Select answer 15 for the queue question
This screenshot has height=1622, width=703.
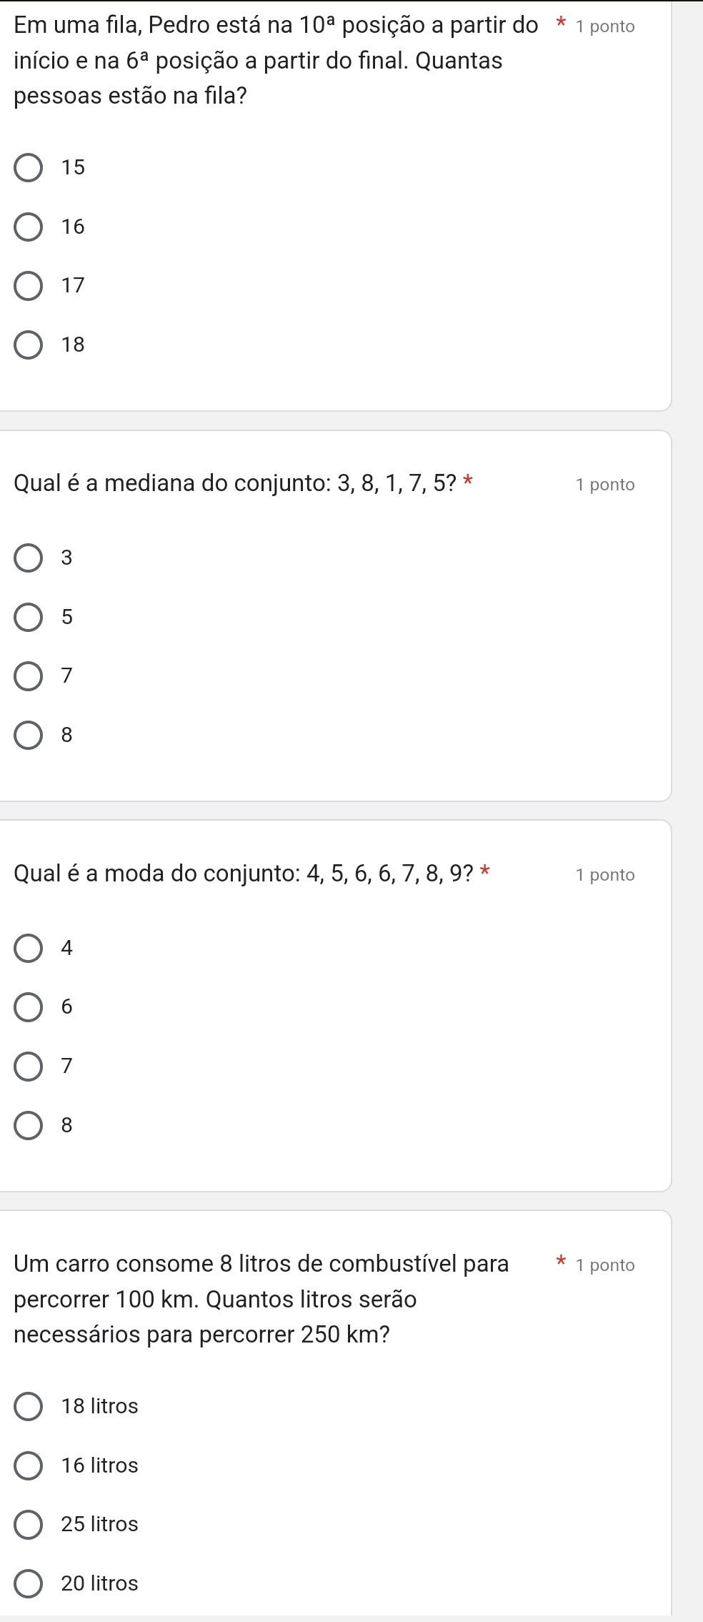tap(29, 168)
